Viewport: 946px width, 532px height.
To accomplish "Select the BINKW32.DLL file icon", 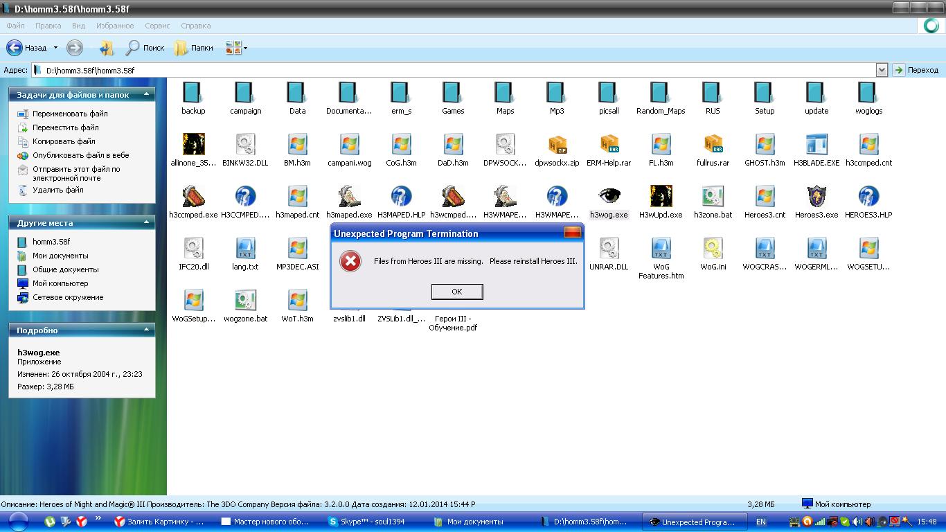I will click(x=245, y=144).
